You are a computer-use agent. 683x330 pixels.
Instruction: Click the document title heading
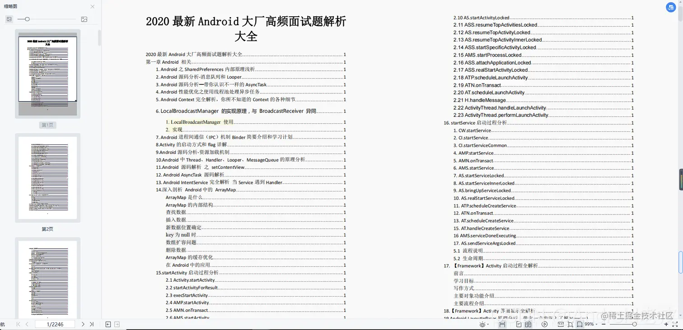246,28
